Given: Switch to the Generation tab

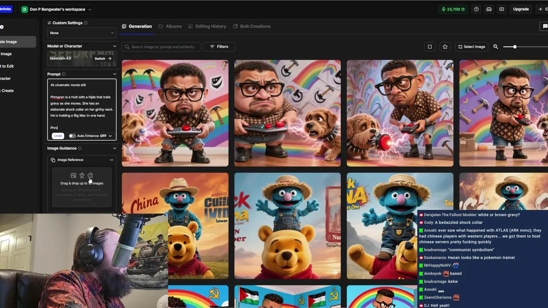Looking at the screenshot, I should [137, 27].
